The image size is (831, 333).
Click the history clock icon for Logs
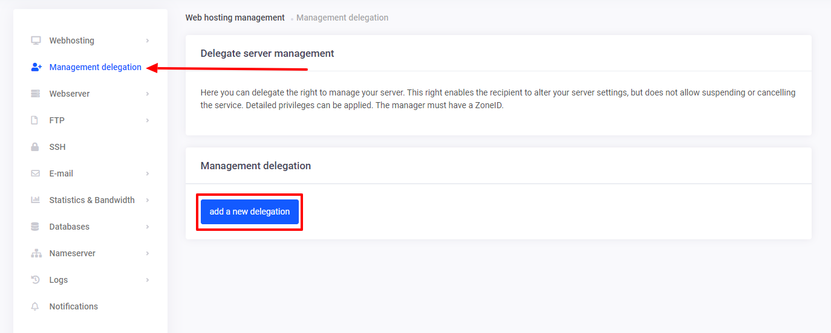click(35, 280)
